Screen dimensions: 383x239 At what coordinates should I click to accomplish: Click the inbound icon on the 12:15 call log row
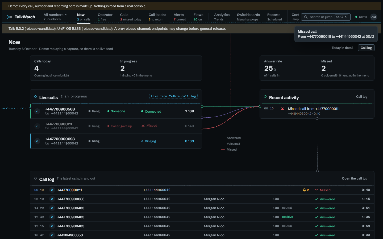coord(52,226)
